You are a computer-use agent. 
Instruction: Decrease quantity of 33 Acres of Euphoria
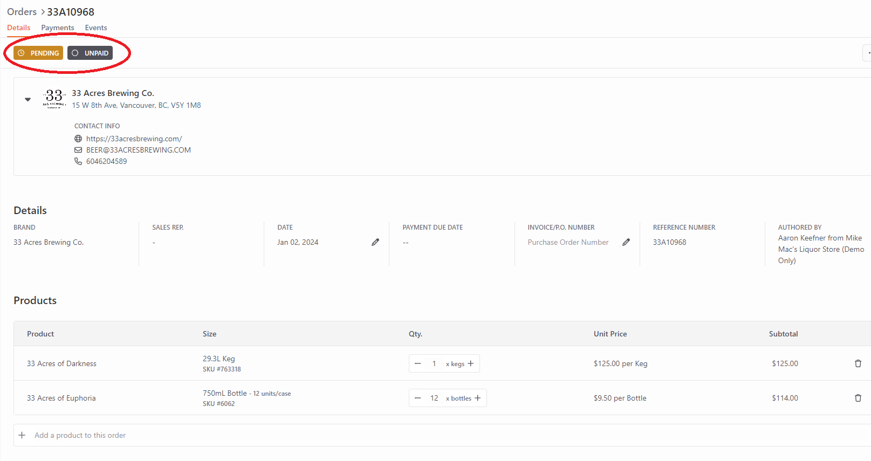pos(417,398)
